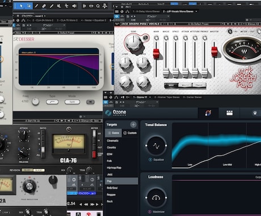Select the Listen speaker tool
The image size is (261, 216).
(x=74, y=6)
